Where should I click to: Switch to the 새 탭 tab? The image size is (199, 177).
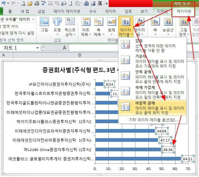tap(25, 11)
